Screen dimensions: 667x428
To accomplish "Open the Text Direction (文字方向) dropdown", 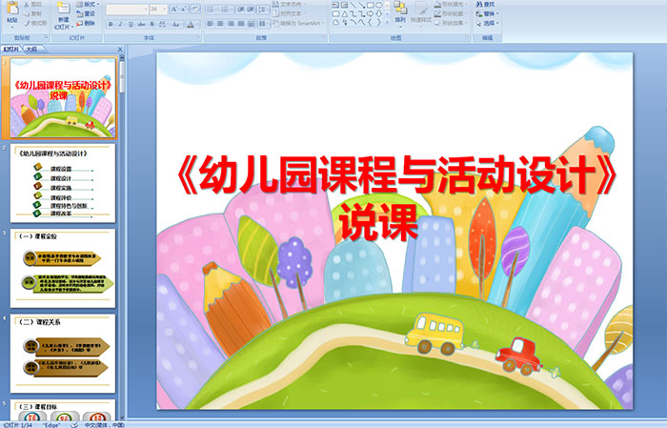I will point(289,4).
